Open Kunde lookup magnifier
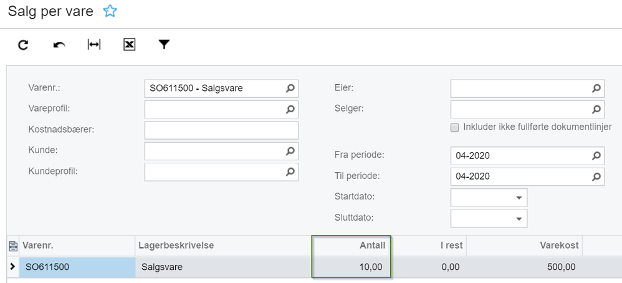Image resolution: width=622 pixels, height=283 pixels. point(290,151)
